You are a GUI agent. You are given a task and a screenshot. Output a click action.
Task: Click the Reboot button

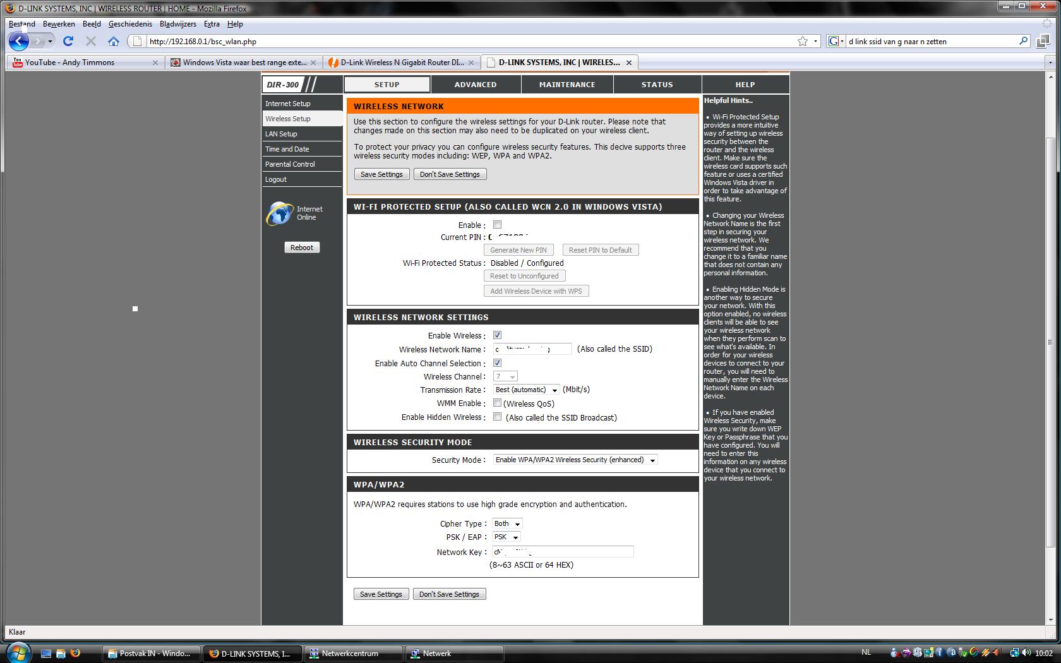click(x=302, y=248)
